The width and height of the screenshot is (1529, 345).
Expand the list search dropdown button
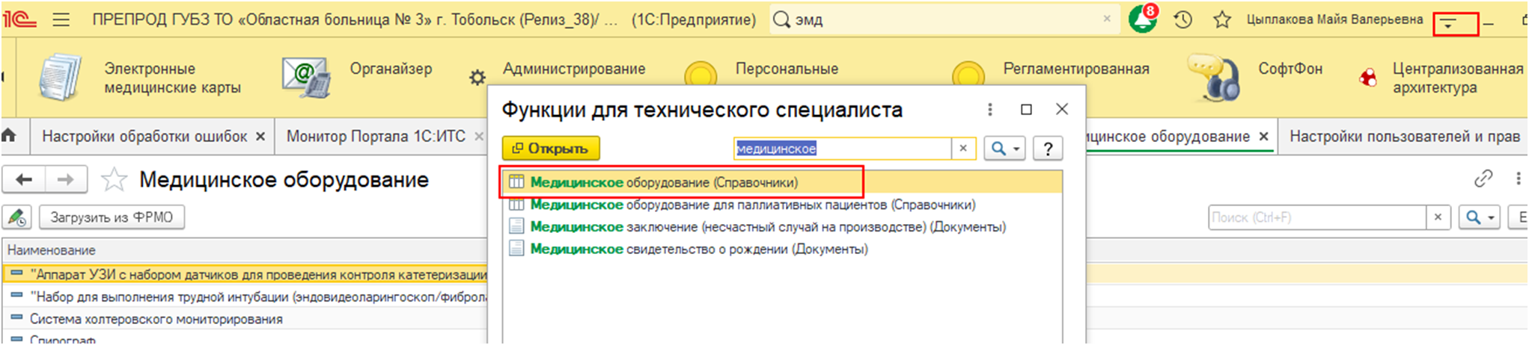pyautogui.click(x=1491, y=217)
